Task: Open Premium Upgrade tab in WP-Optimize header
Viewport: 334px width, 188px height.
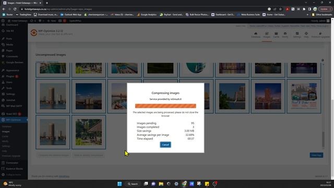Action: (x=320, y=35)
